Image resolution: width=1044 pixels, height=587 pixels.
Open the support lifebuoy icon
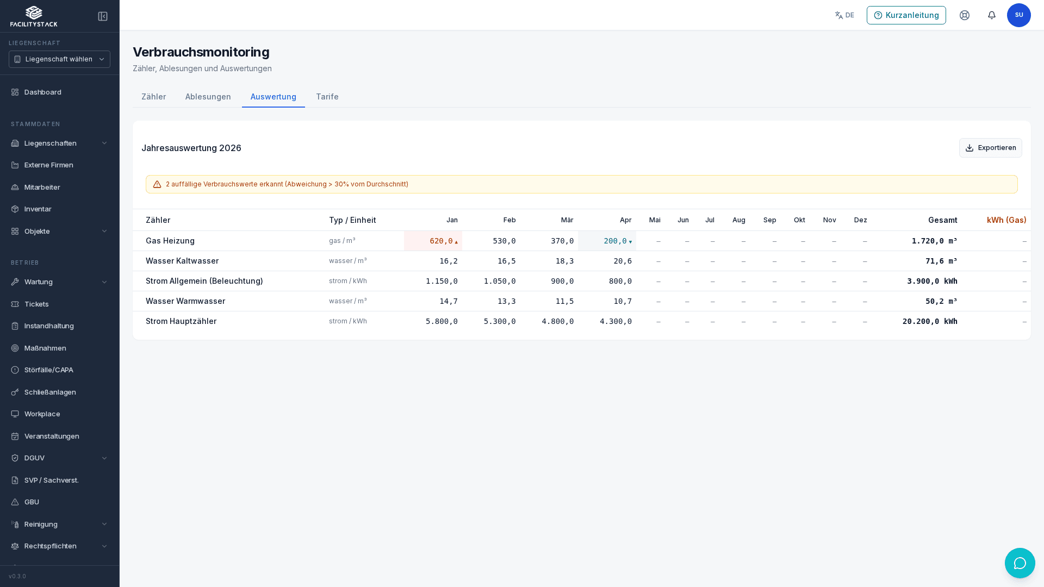coord(965,15)
